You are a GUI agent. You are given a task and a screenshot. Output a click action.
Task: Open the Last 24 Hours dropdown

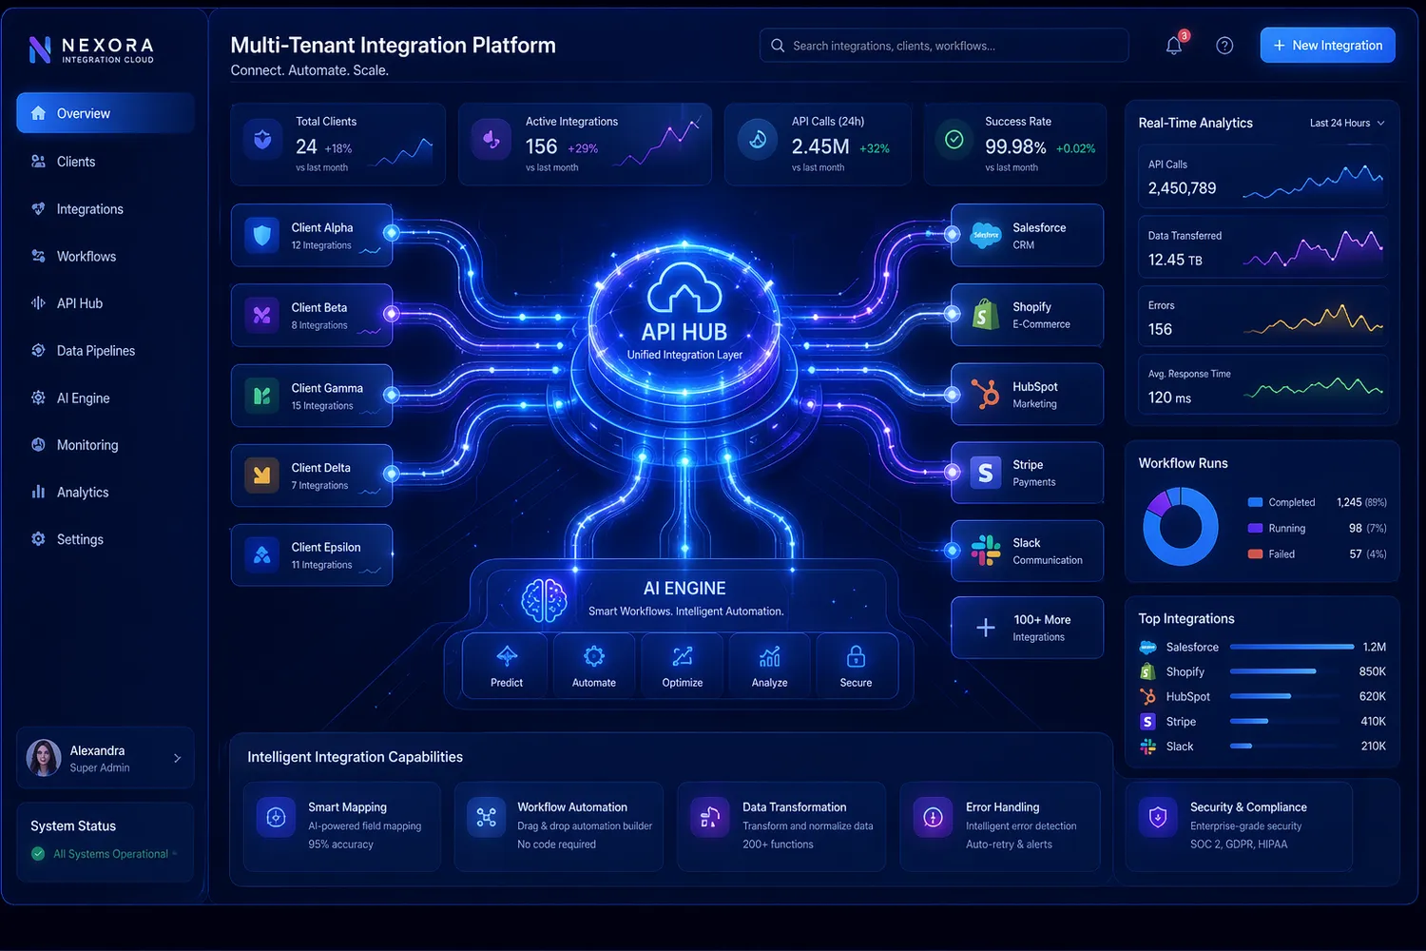pyautogui.click(x=1347, y=123)
